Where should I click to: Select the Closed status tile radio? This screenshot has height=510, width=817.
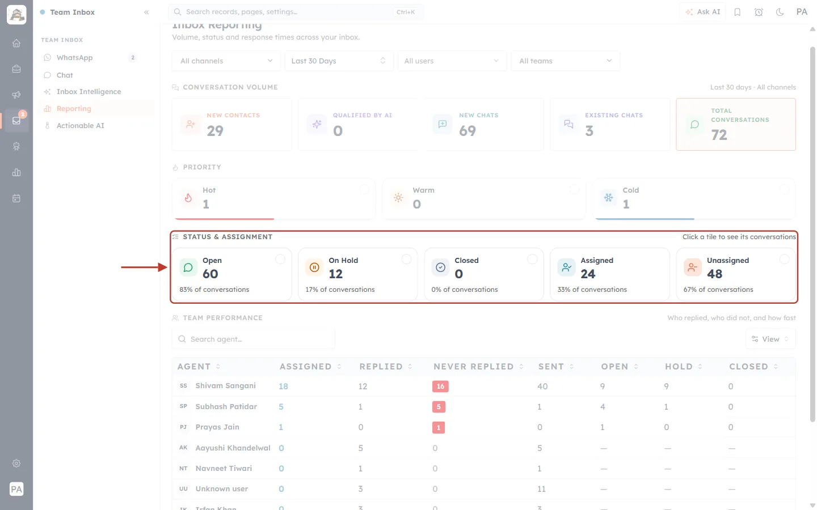(532, 259)
